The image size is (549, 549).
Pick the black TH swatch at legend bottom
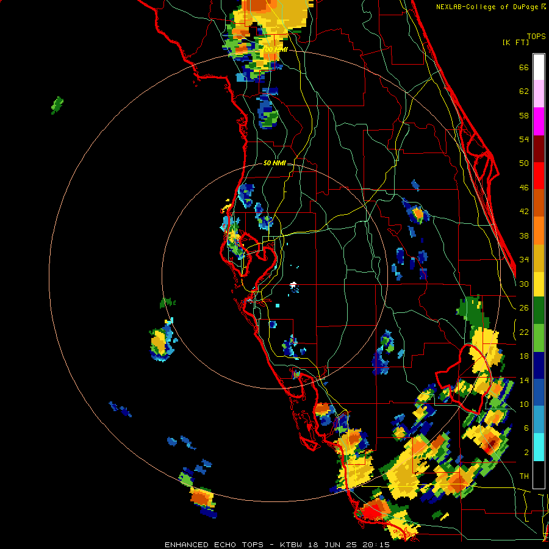(539, 475)
